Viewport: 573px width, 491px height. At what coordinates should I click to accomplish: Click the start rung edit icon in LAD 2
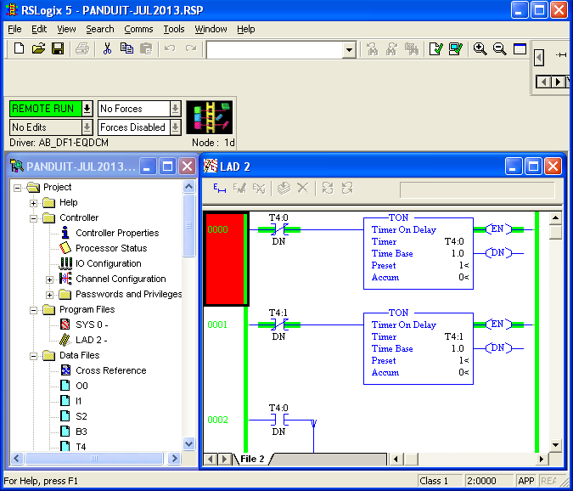219,189
